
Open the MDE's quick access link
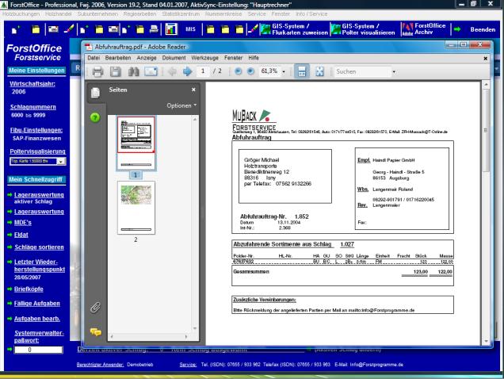pyautogui.click(x=23, y=223)
